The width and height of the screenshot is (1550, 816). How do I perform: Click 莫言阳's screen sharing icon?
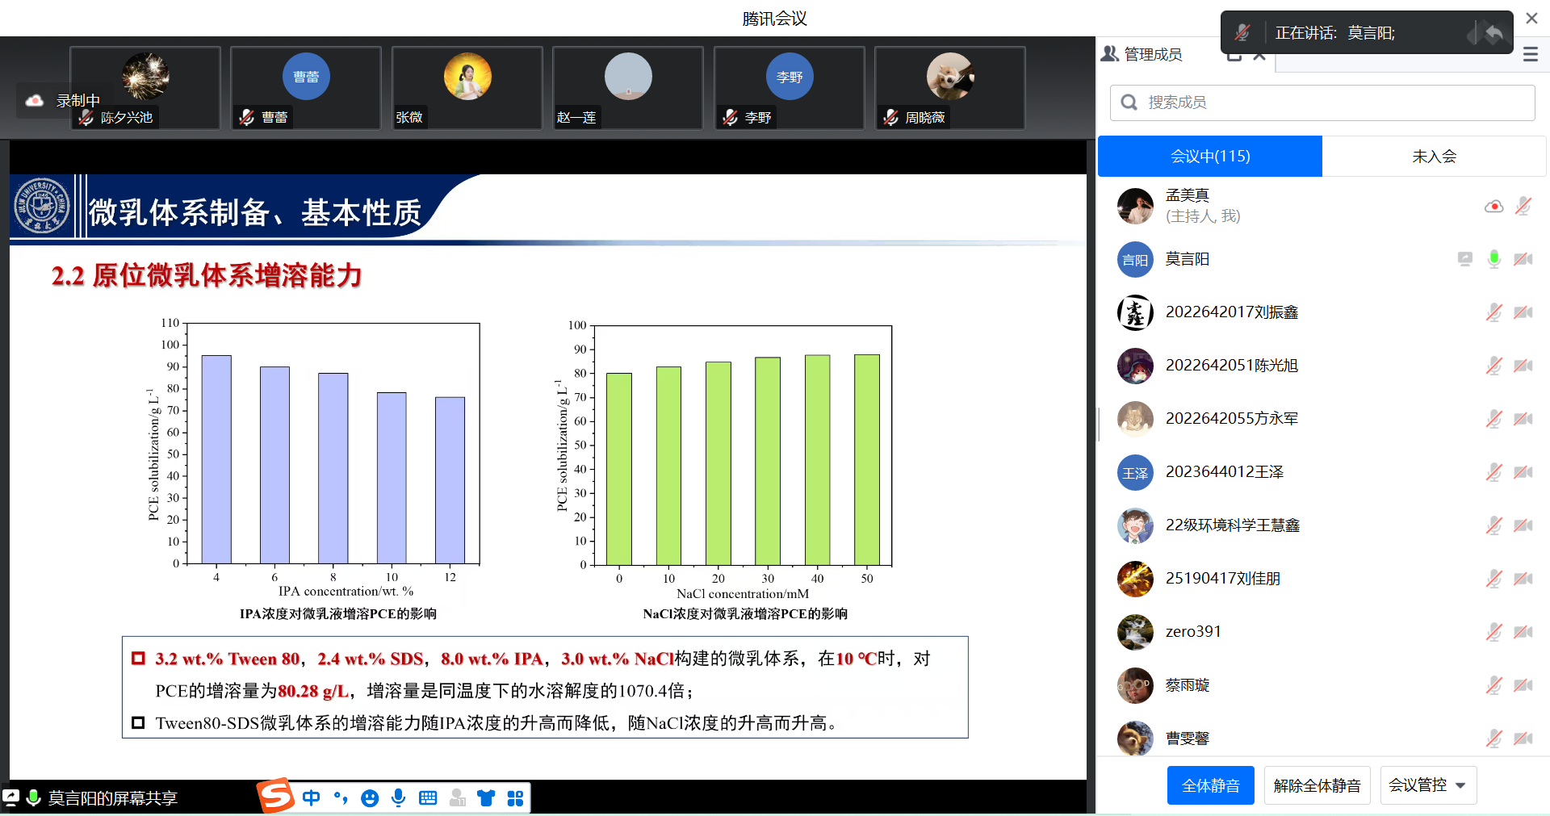[1464, 259]
